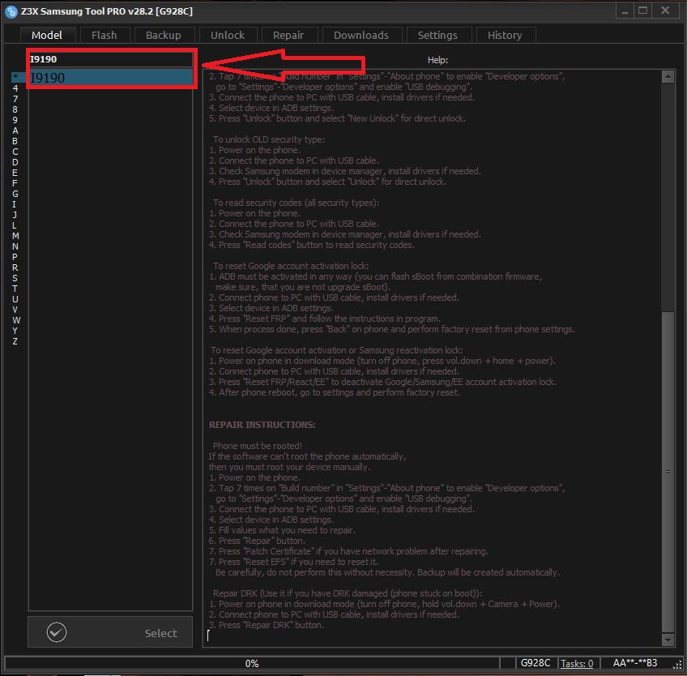Click the checkmark icon on Select button
Screen dimensions: 687x676
(x=57, y=632)
